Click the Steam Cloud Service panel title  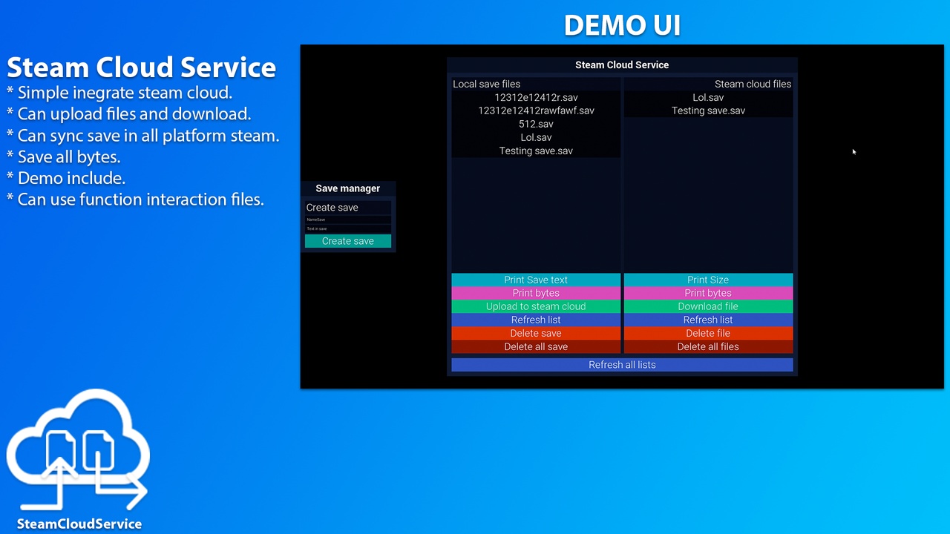(622, 65)
